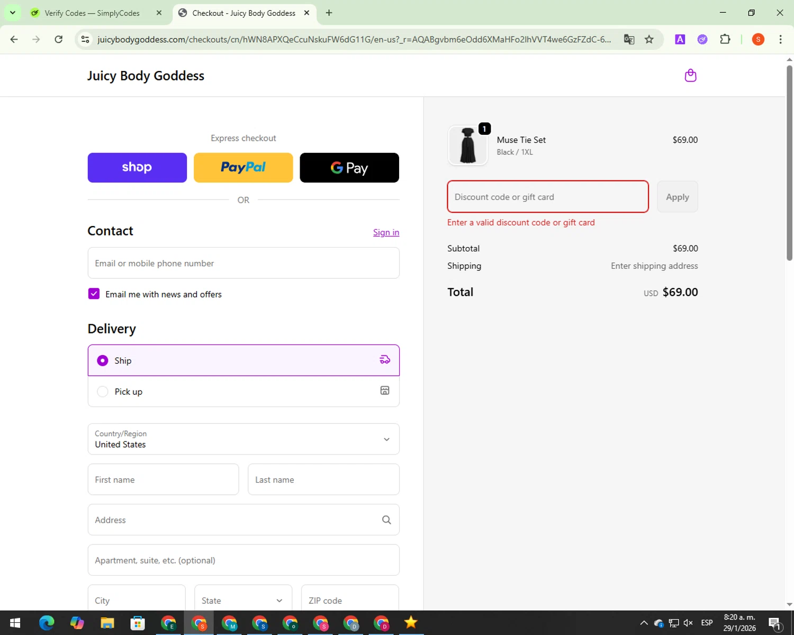794x635 pixels.
Task: Open the taskbar clock and date
Action: [739, 623]
